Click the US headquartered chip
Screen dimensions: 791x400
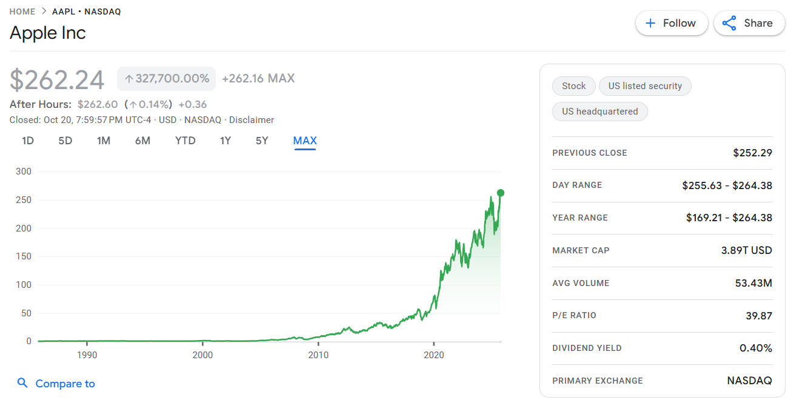599,112
